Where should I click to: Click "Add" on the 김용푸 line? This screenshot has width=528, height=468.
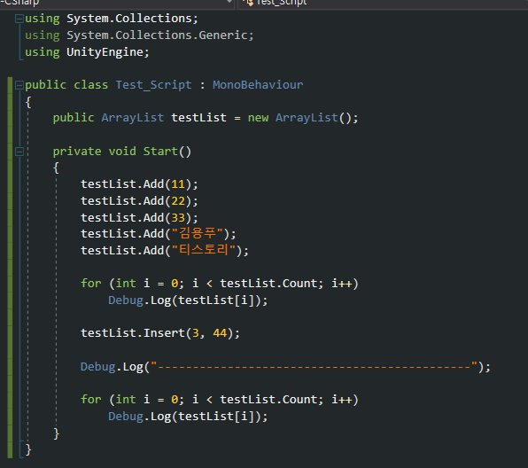153,234
